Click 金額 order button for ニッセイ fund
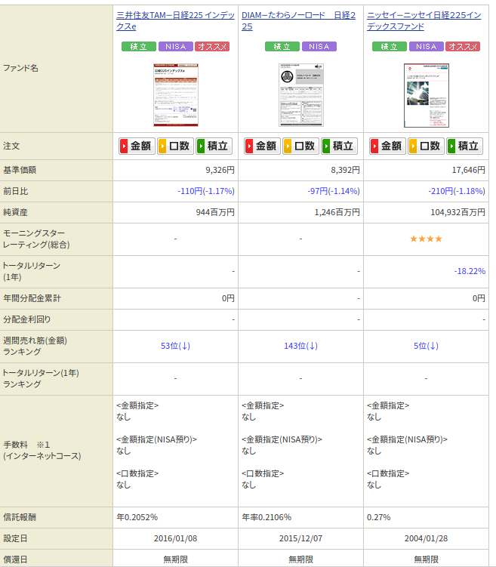 [x=387, y=146]
